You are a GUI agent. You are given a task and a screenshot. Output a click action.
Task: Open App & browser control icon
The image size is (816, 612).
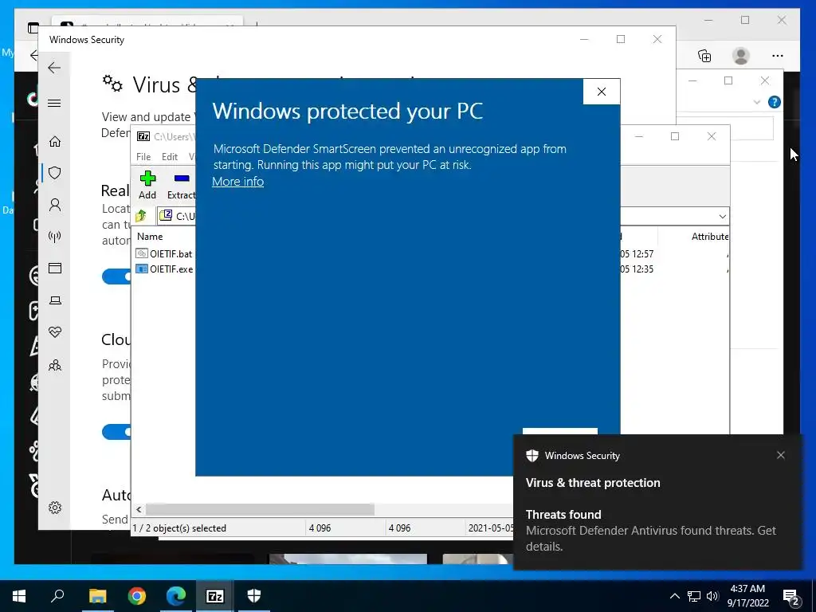pyautogui.click(x=55, y=268)
